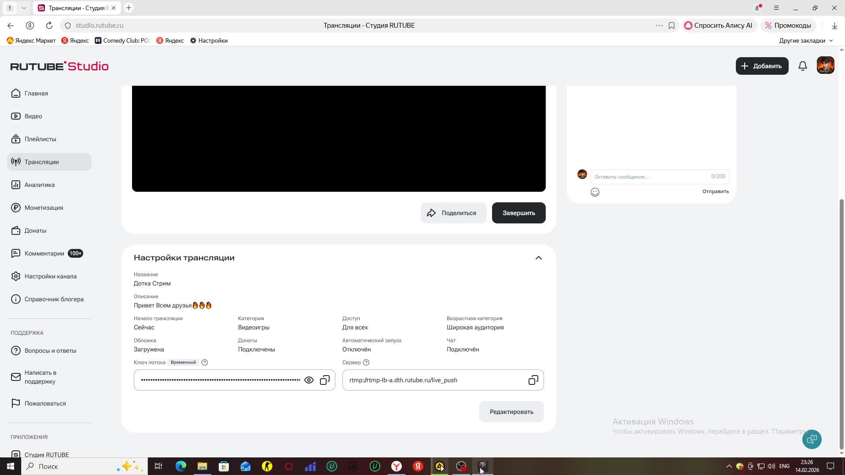
Task: Click Поделиться to share the stream
Action: [453, 213]
